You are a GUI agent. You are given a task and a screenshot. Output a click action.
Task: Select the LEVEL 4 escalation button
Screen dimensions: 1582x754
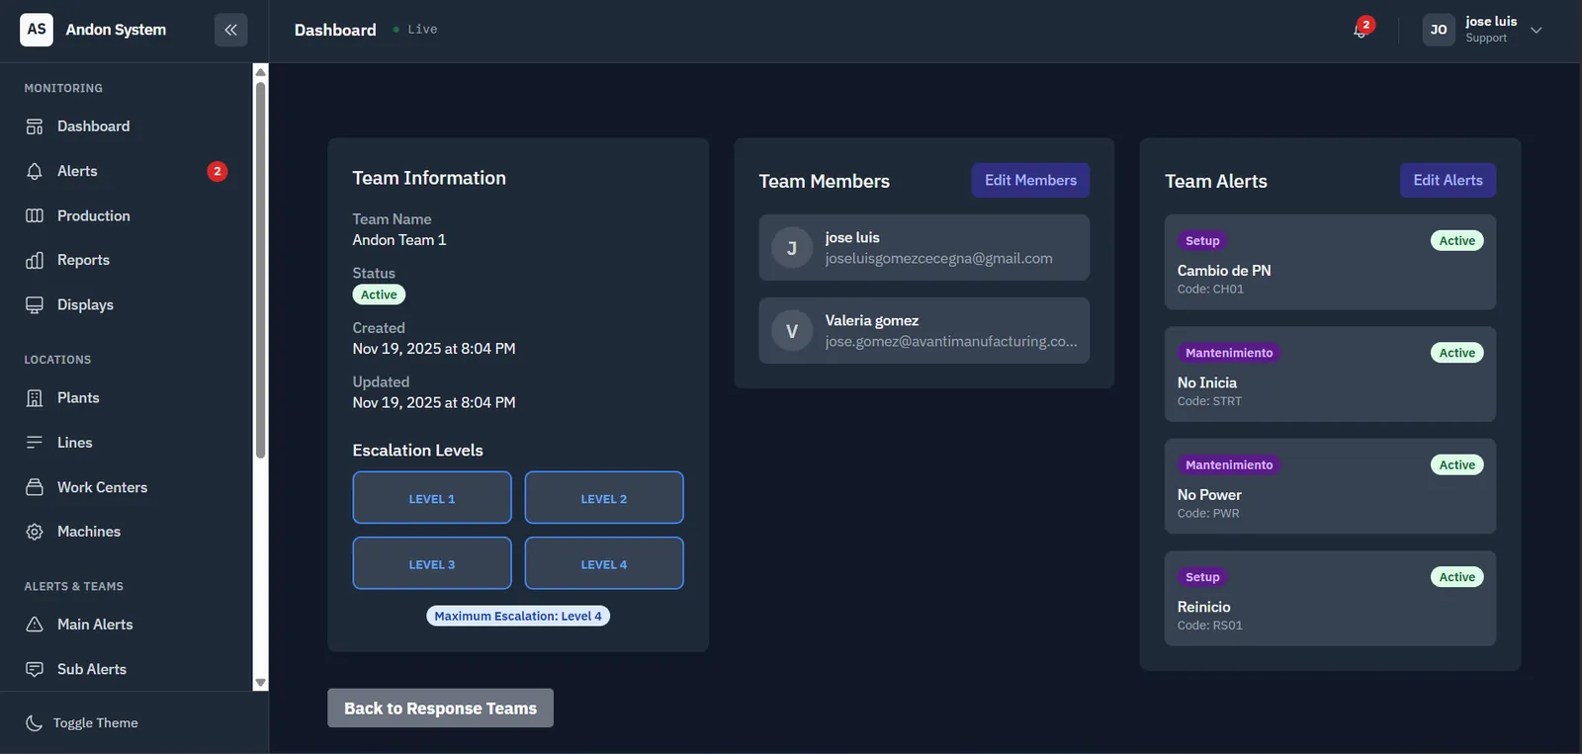tap(604, 563)
